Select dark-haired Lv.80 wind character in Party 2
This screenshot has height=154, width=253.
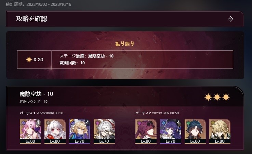click(195, 131)
